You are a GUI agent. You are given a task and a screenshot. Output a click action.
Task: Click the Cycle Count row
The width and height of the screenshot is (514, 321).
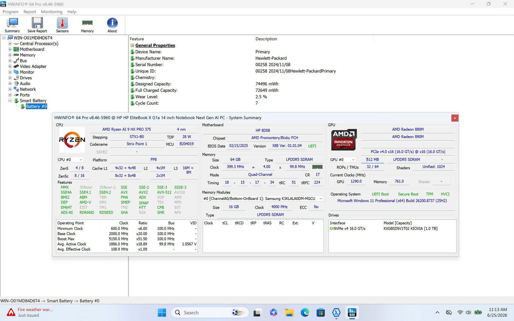coord(251,103)
